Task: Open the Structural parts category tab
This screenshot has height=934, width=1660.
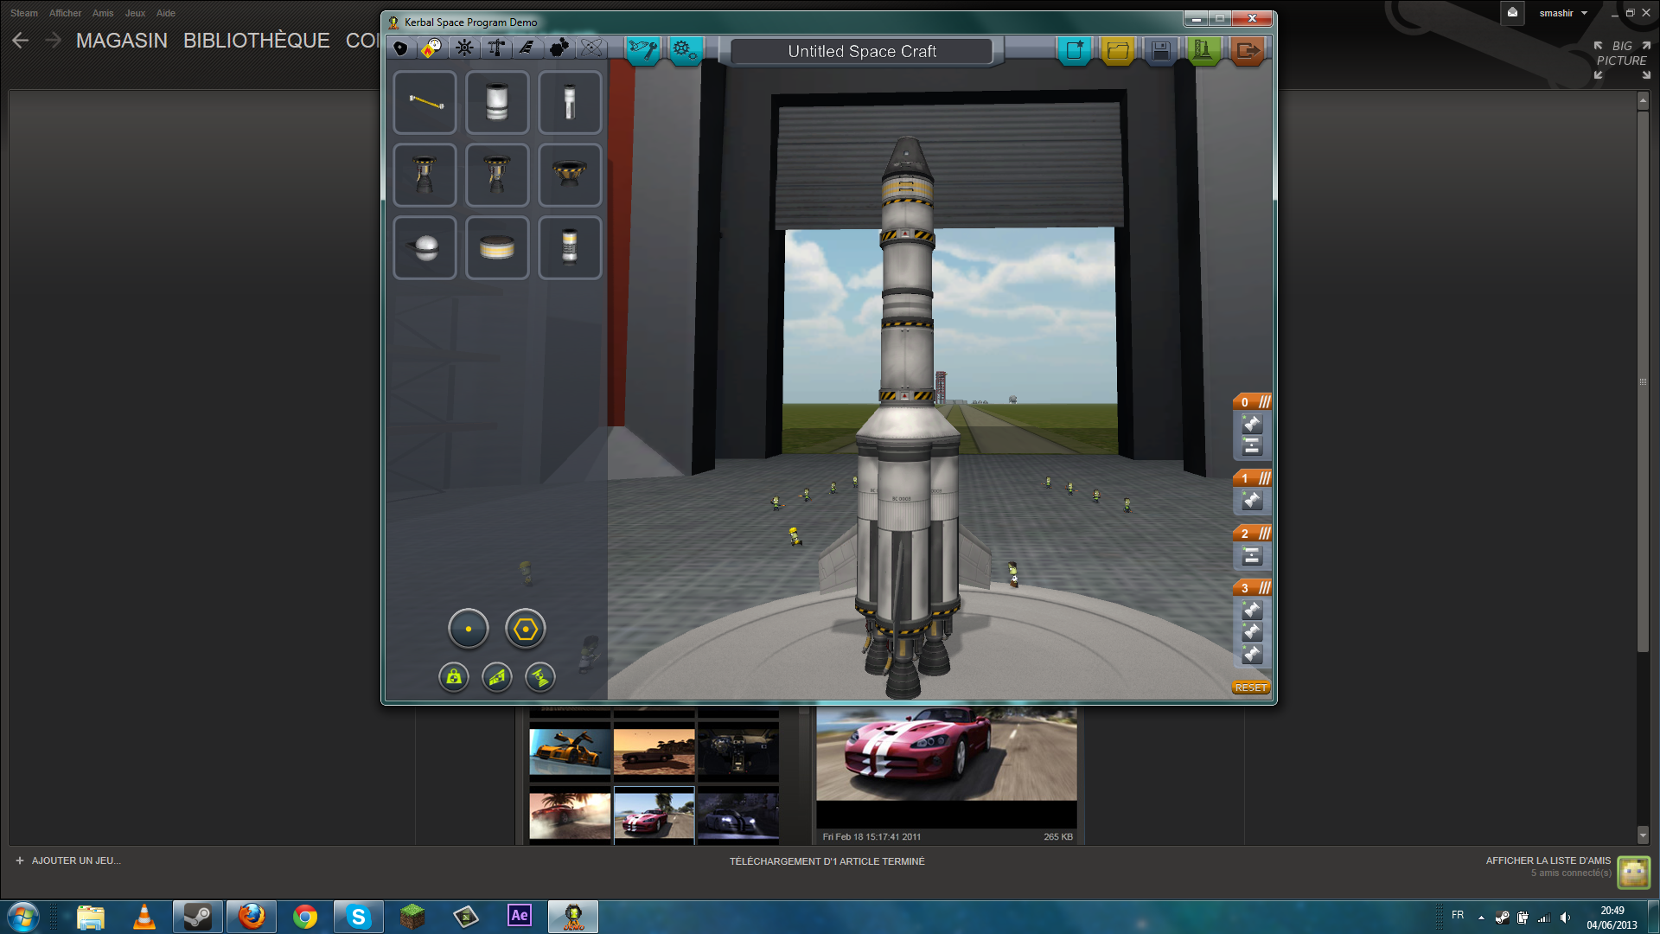Action: 496,48
